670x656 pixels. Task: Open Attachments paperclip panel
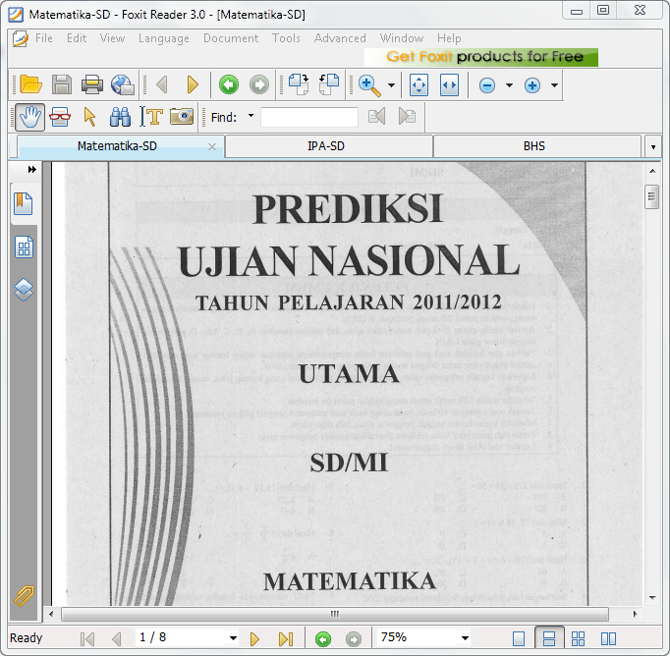click(x=24, y=595)
